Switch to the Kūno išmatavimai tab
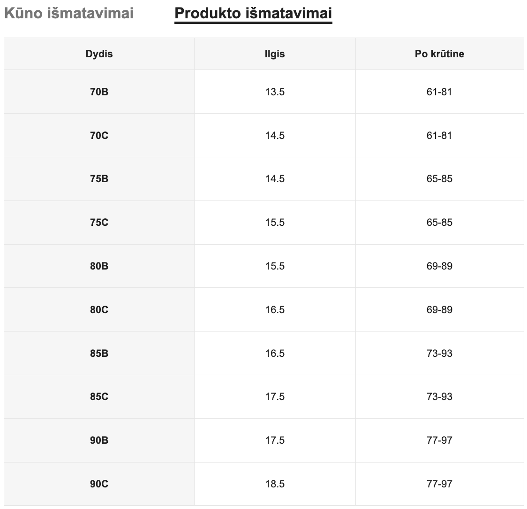Image resolution: width=527 pixels, height=509 pixels. (69, 13)
